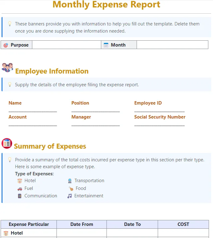Click the Monthly Expense Report title
213x238 pixels.
[106, 5]
